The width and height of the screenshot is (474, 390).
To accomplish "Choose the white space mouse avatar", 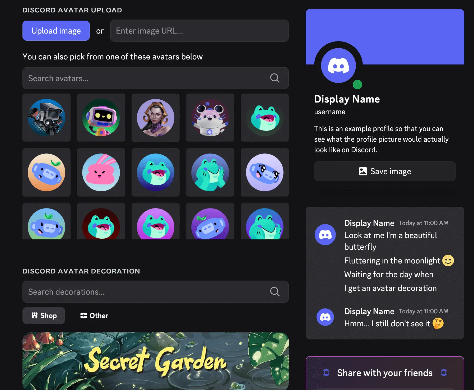I will coord(210,118).
